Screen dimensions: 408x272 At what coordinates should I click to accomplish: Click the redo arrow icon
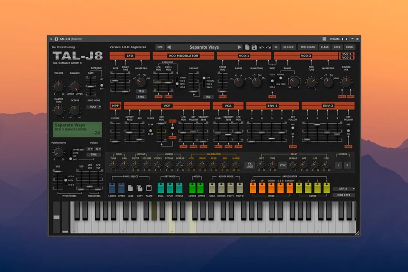pos(268,47)
